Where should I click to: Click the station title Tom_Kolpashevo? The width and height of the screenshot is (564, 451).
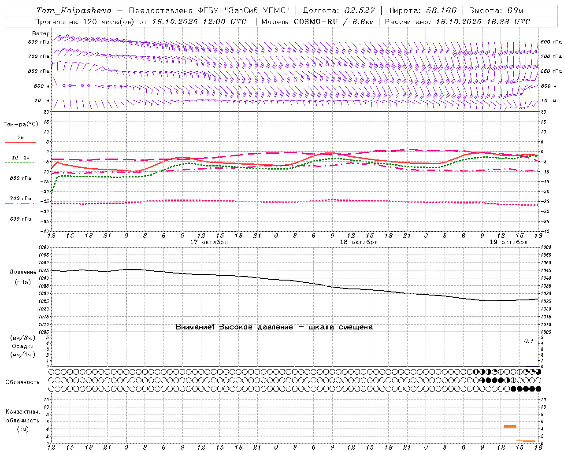coord(74,11)
